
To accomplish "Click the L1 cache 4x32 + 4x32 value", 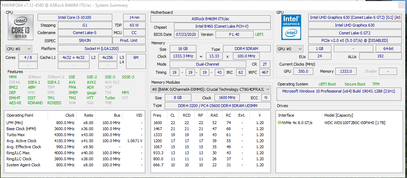I will [74, 57].
